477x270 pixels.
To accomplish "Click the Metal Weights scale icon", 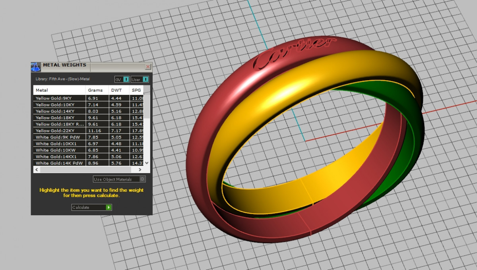I will 36,67.
